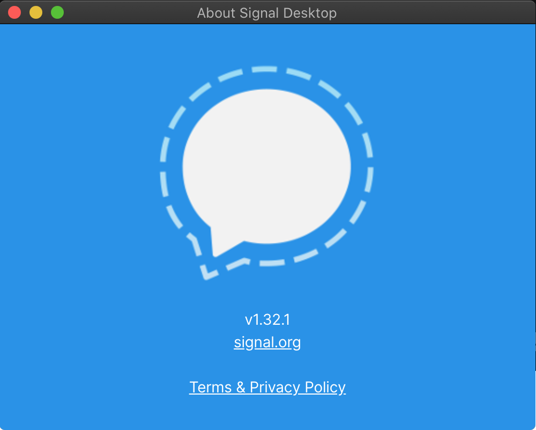Open the signal.org website link
The height and width of the screenshot is (430, 536).
267,342
